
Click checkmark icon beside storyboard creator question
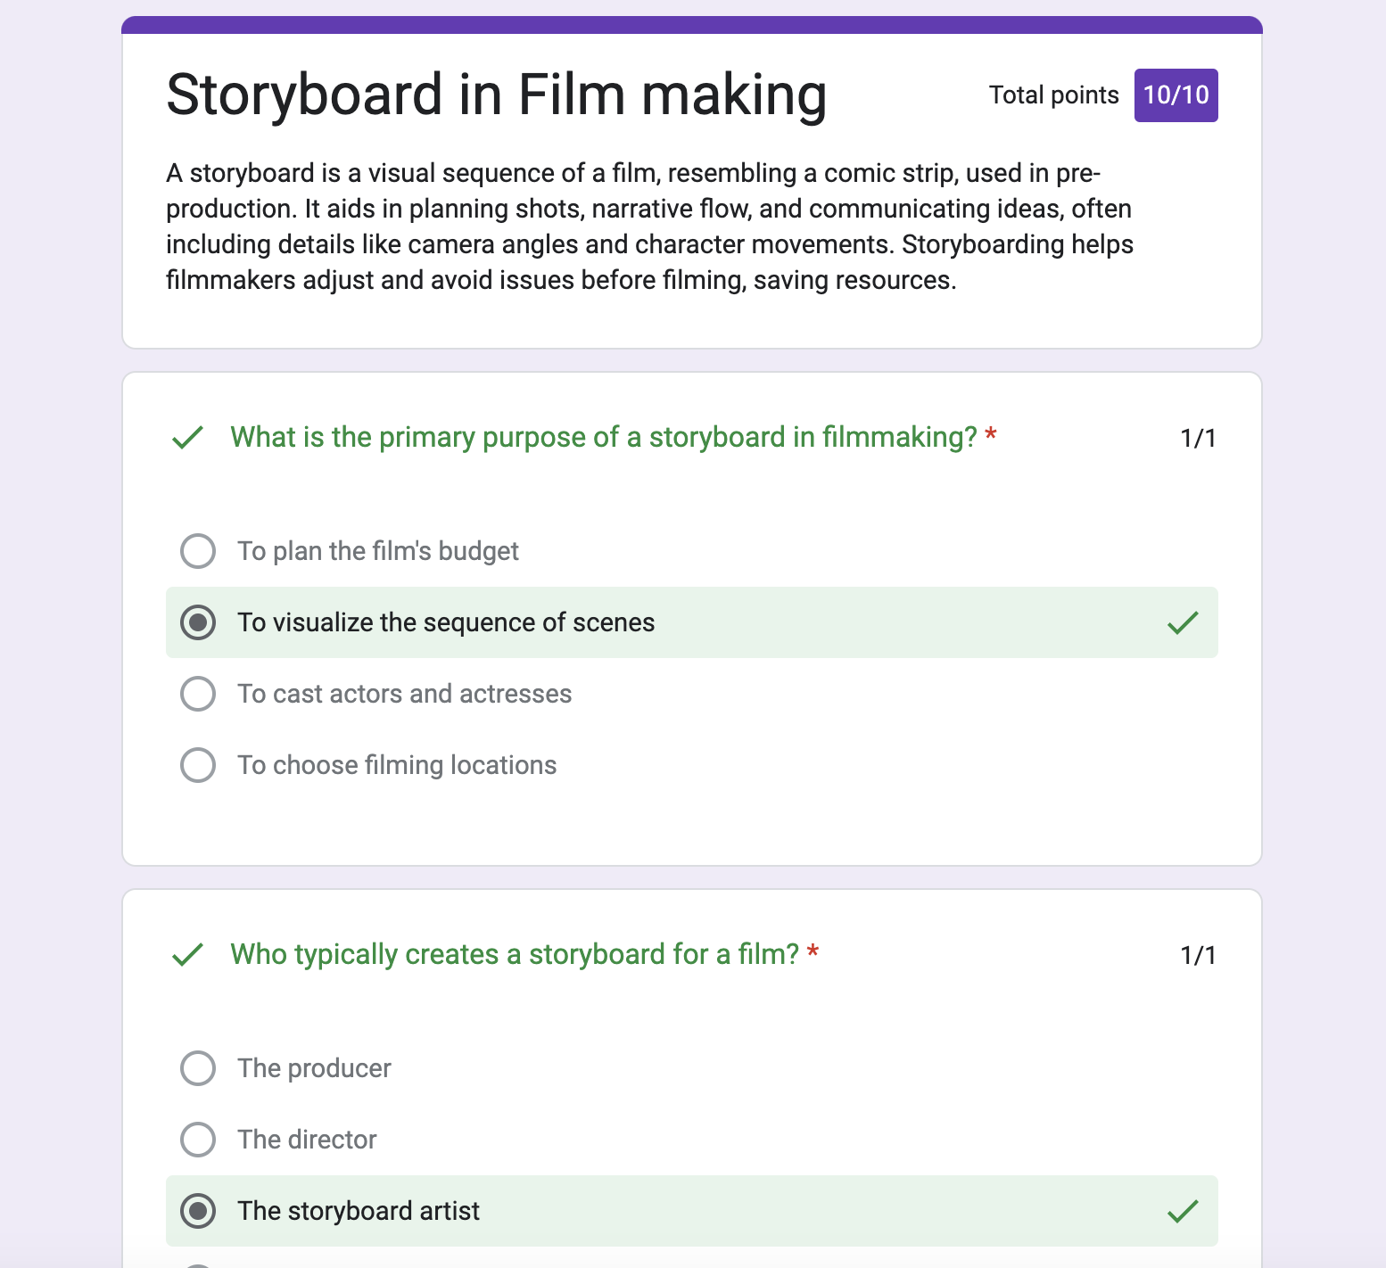coord(187,954)
